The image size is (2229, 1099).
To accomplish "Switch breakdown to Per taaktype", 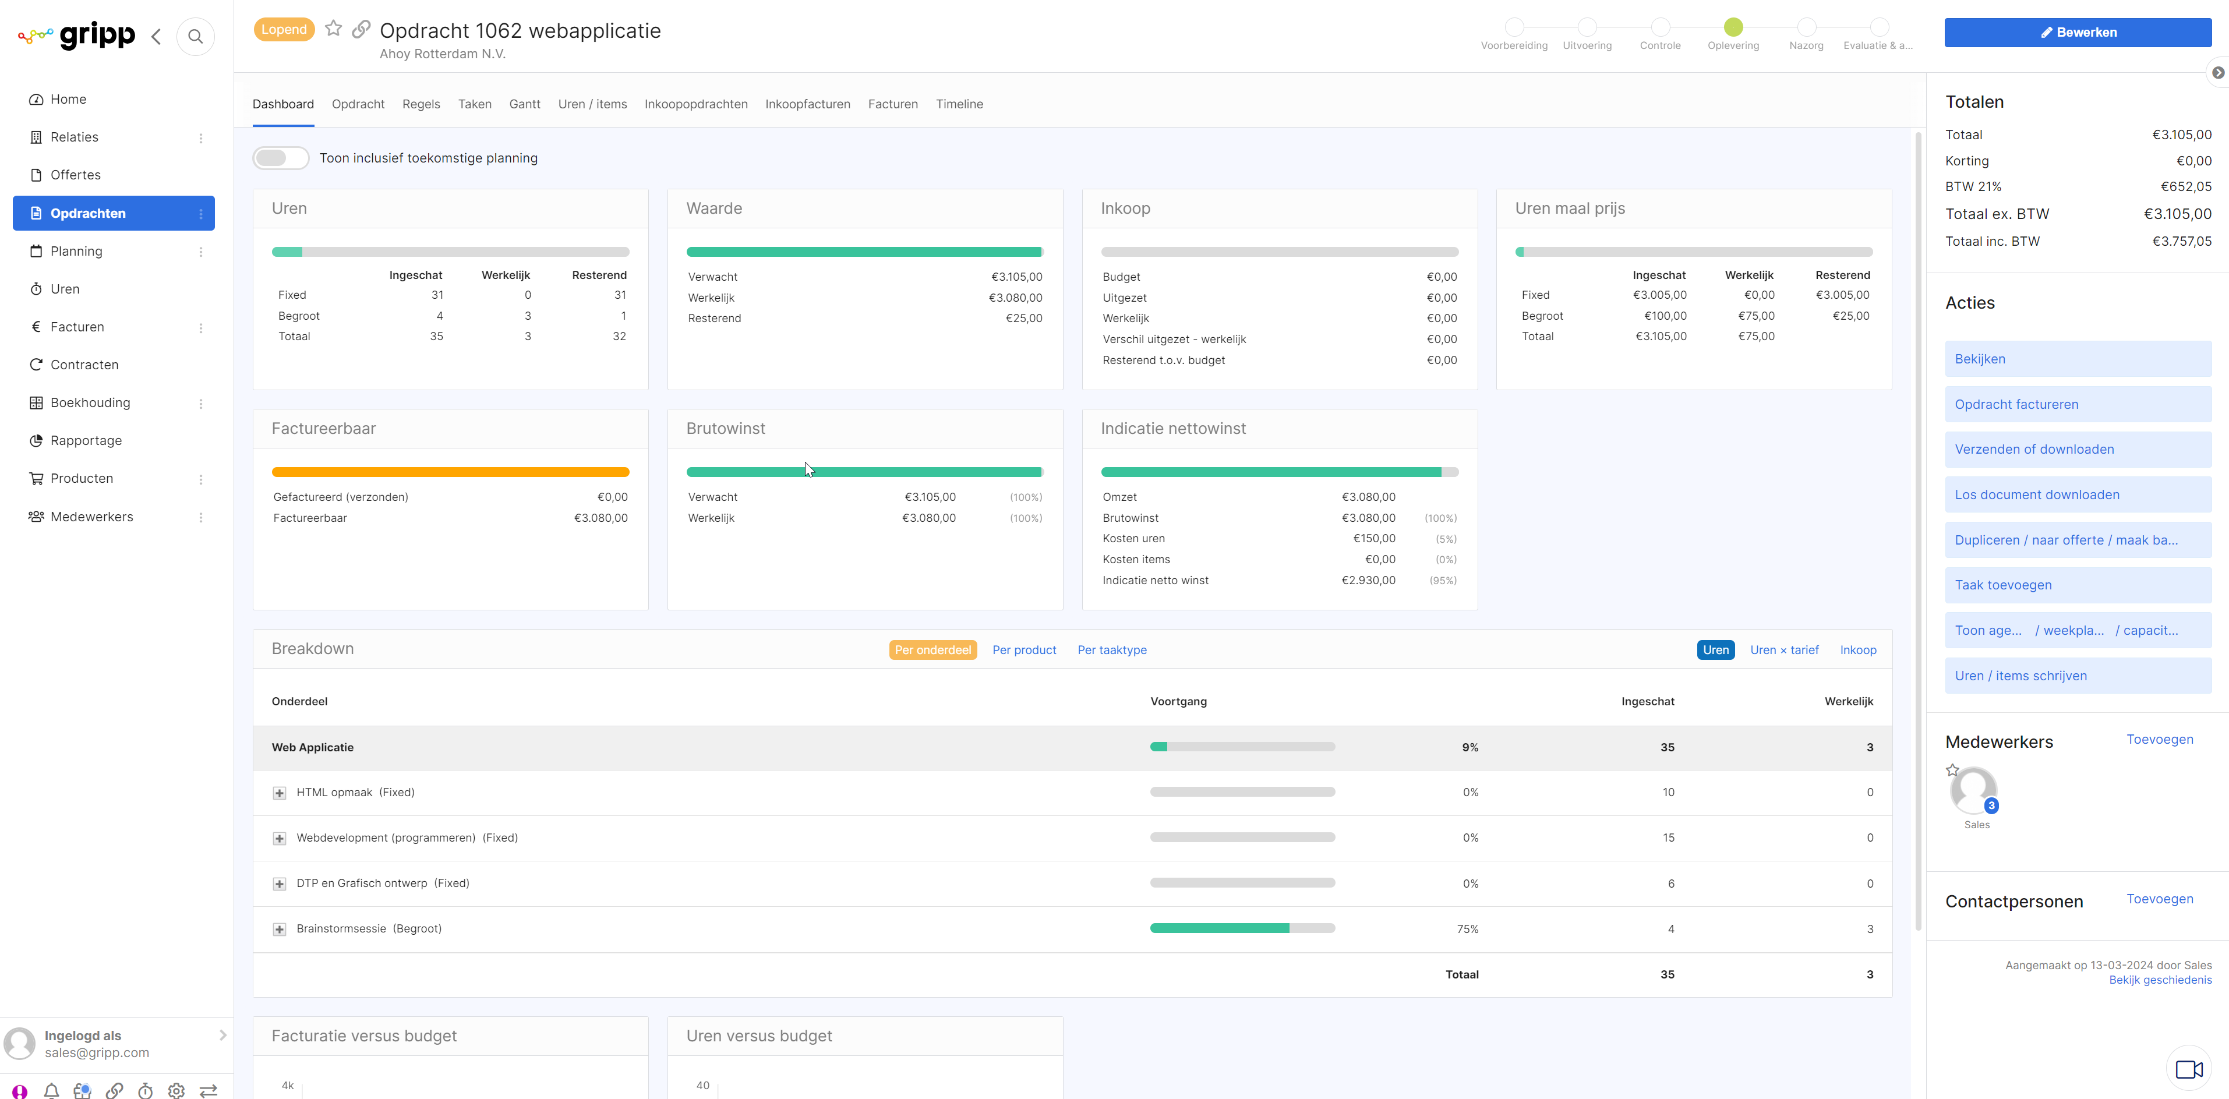I will (x=1112, y=650).
